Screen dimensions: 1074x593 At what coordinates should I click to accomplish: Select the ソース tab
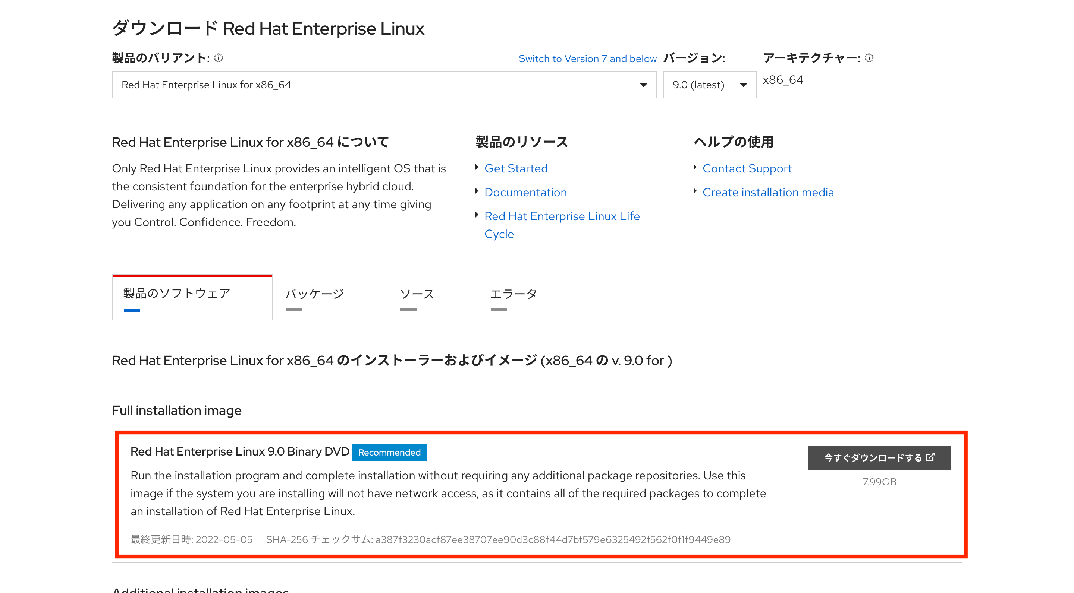pos(417,293)
